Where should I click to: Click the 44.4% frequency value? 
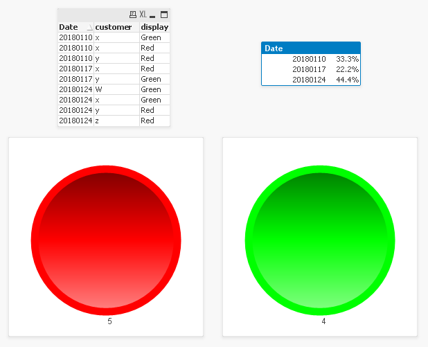(347, 80)
